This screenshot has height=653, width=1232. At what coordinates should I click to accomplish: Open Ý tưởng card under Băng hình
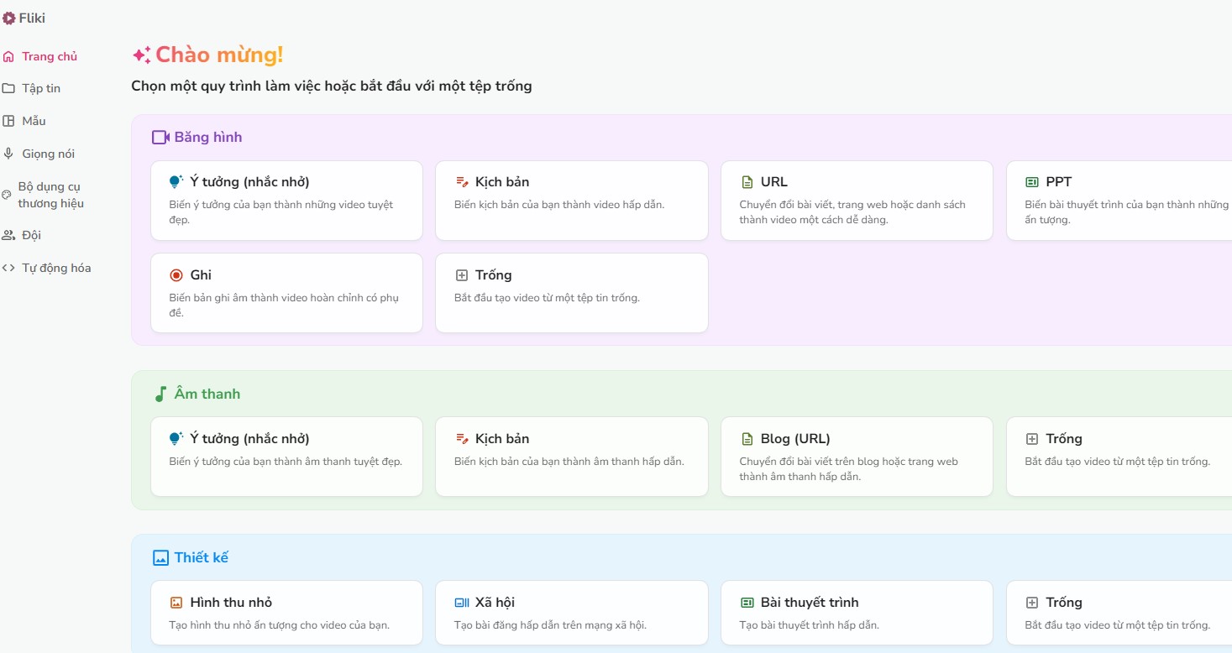pos(286,201)
